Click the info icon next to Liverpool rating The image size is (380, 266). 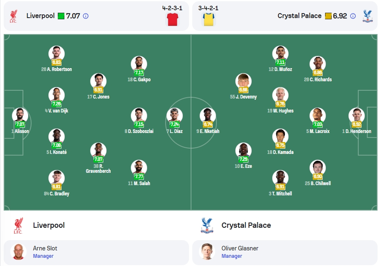tap(86, 16)
